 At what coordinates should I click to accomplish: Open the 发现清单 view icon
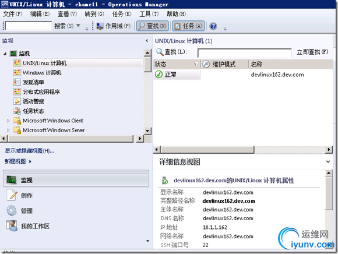(x=17, y=82)
